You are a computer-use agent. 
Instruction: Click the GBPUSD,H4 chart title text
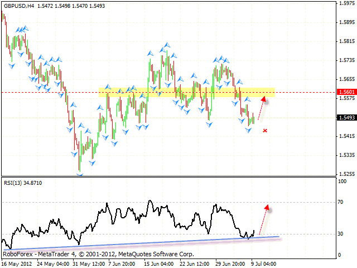[19, 5]
